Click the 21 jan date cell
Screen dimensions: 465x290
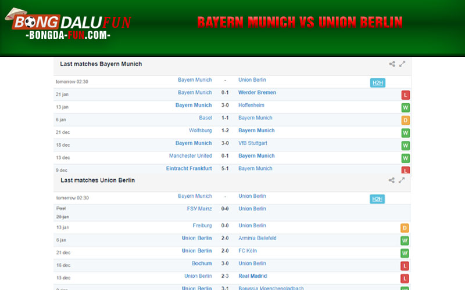(62, 95)
